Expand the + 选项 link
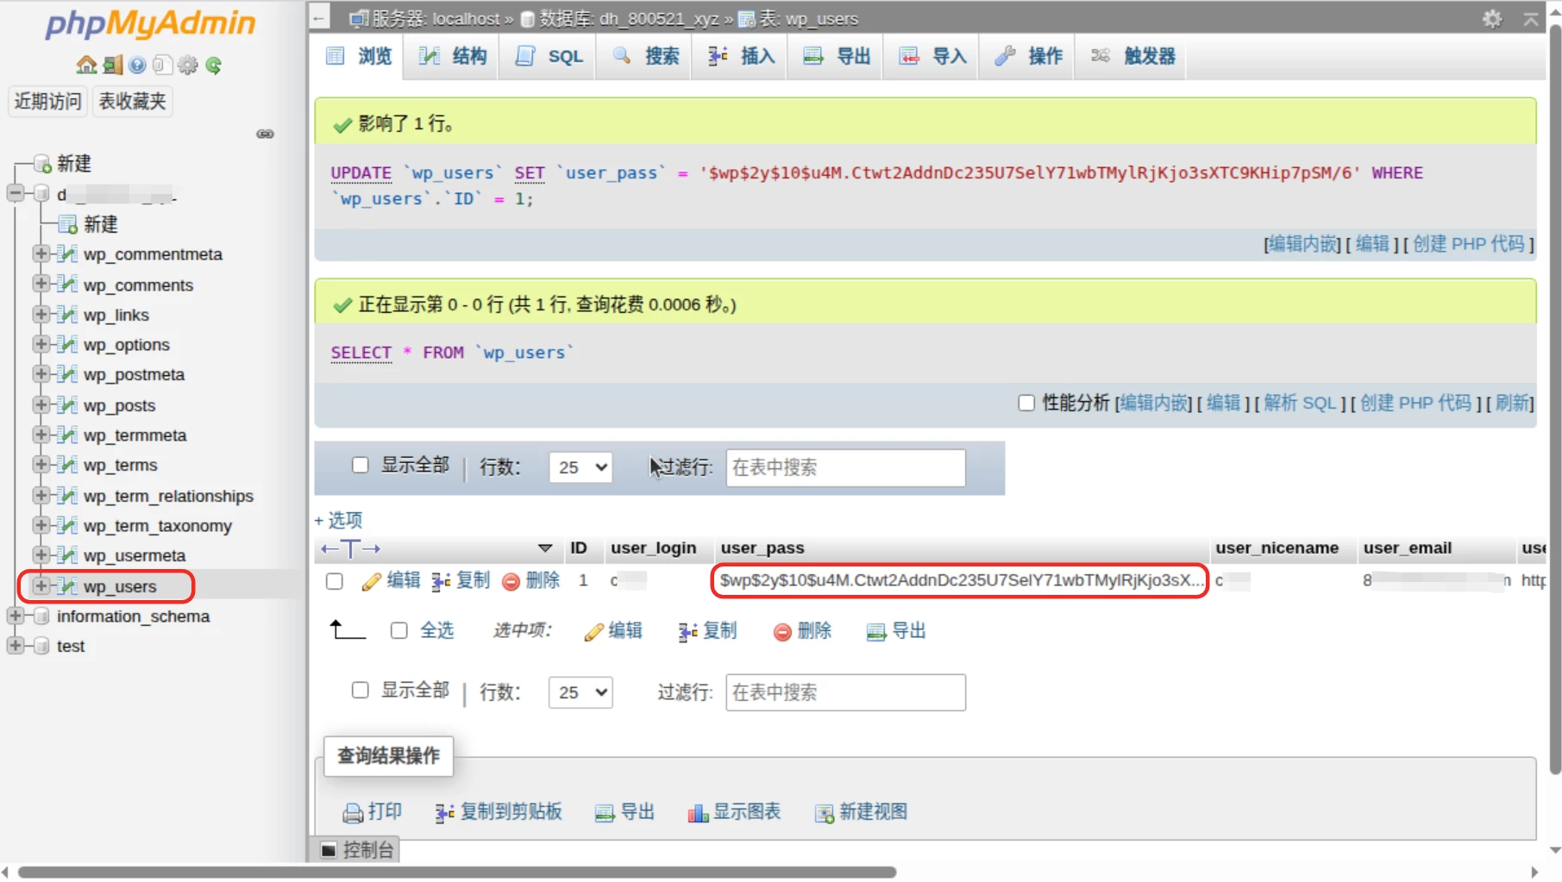This screenshot has width=1562, height=882. coord(338,520)
